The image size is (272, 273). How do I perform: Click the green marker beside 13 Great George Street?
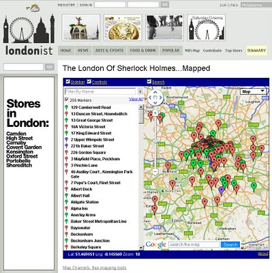tap(67, 120)
